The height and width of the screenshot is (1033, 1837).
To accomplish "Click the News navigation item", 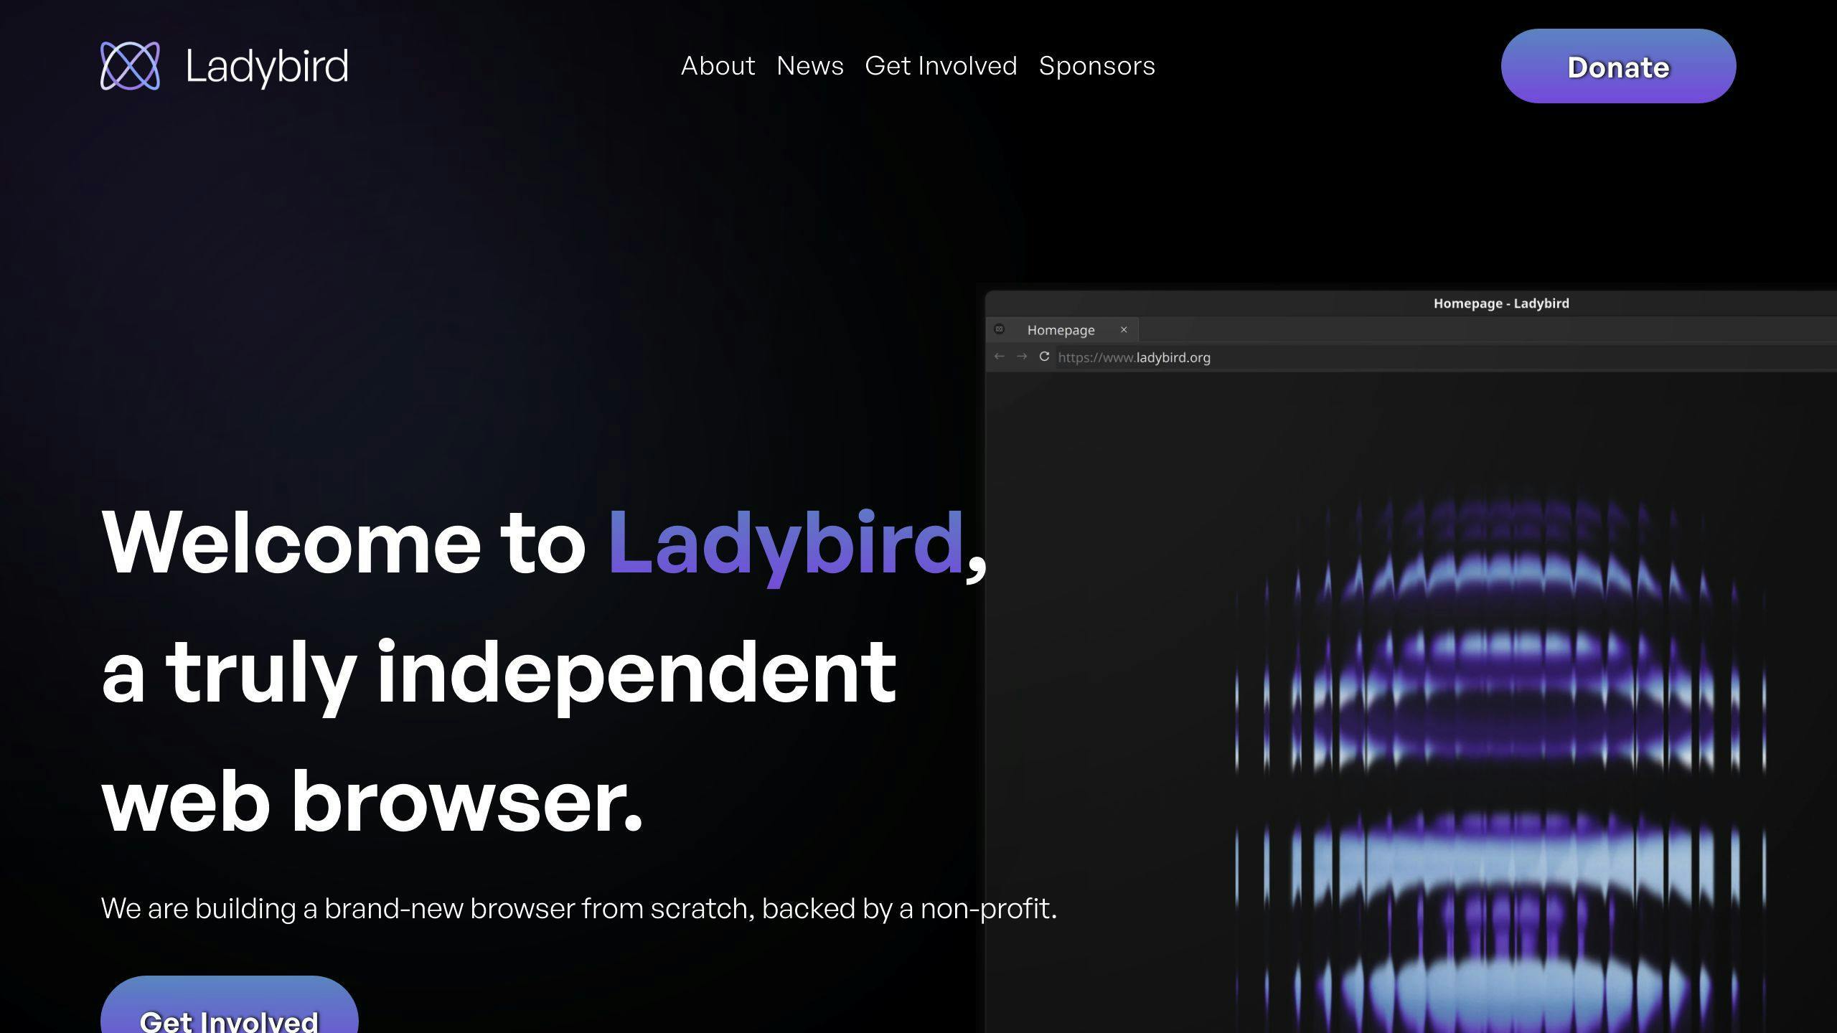I will [x=810, y=65].
